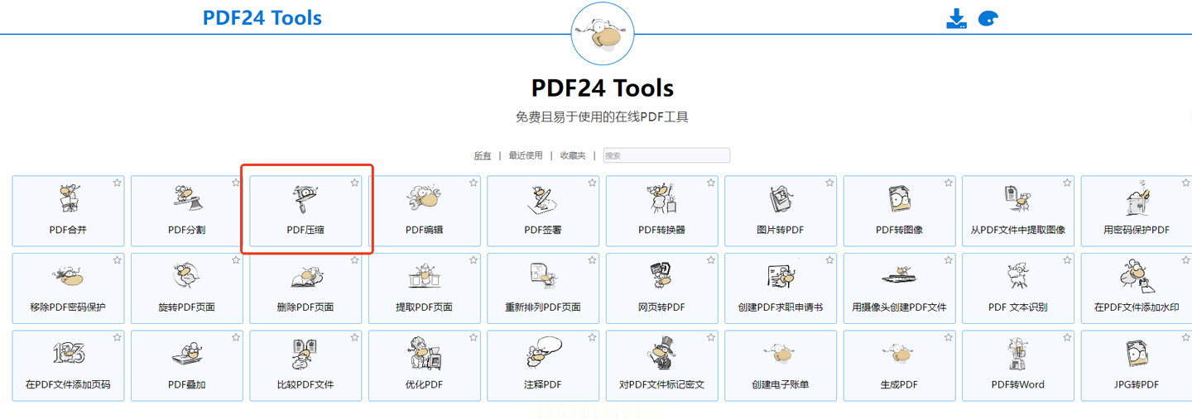Favorite the PDF合并 tool with its star
The height and width of the screenshot is (419, 1192).
[x=117, y=183]
